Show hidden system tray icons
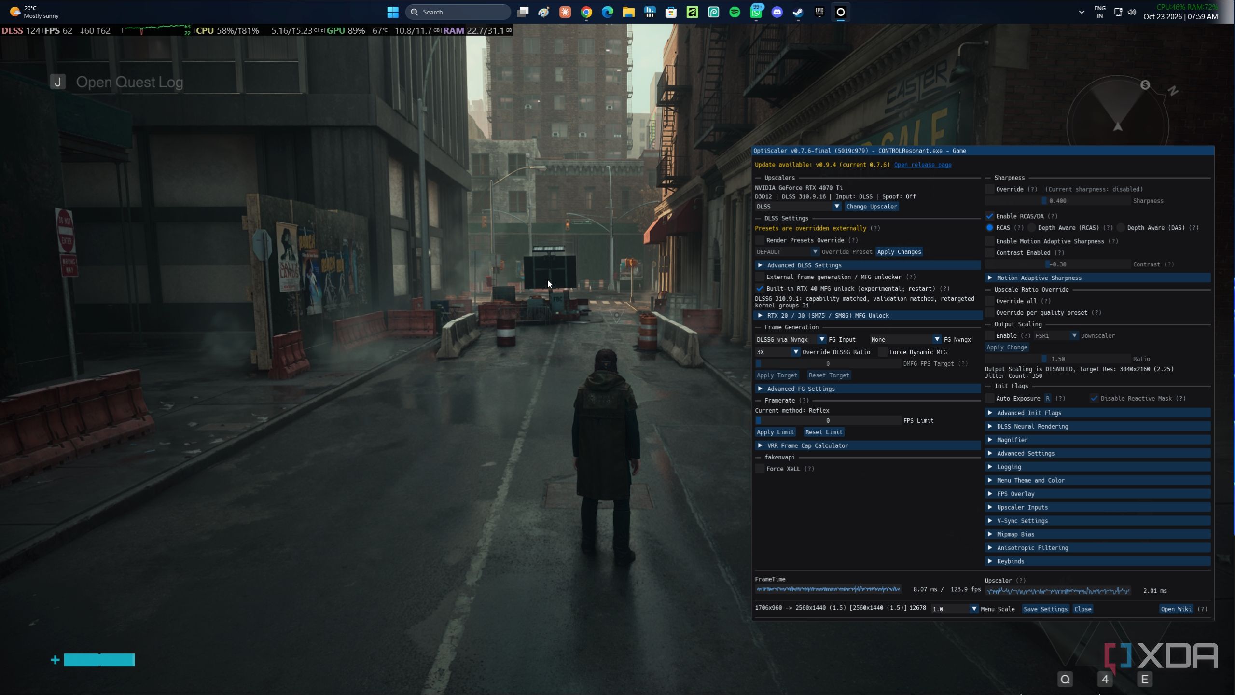 (1082, 12)
